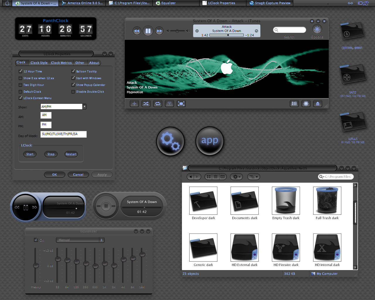Switch to the Clock Style tab
Viewport: 375px width, 300px height.
39,63
